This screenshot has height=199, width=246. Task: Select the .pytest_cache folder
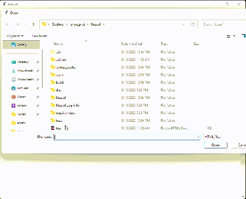[63, 67]
